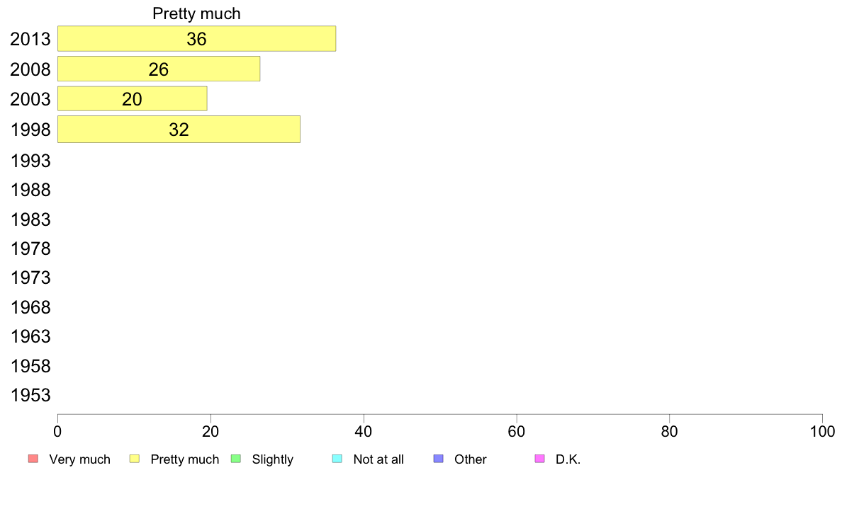The image size is (842, 521).
Task: Click the Not at all legend text
Action: (x=378, y=459)
